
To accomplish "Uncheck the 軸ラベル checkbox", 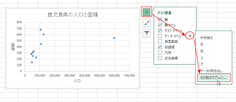I will pos(160,25).
